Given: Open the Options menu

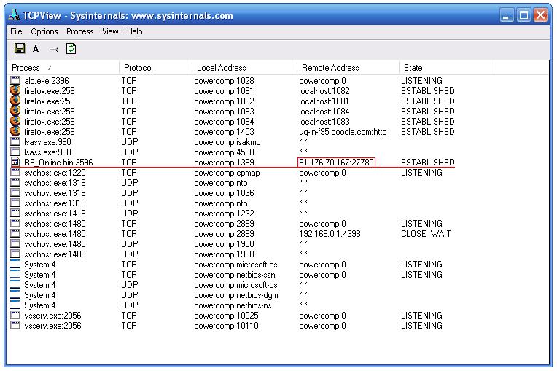Looking at the screenshot, I should pos(44,31).
